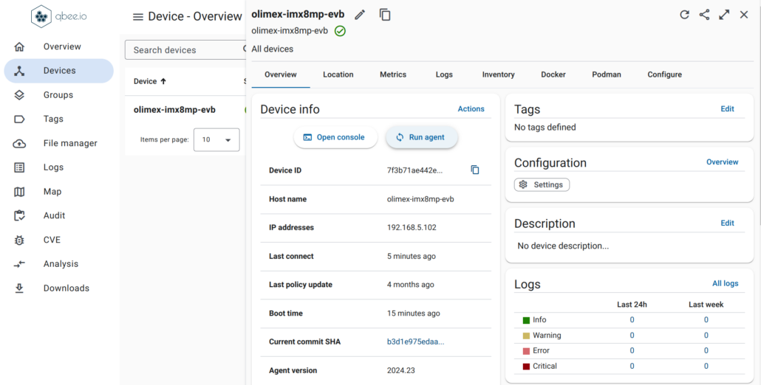Close the device details panel
This screenshot has width=761, height=385.
pyautogui.click(x=744, y=15)
